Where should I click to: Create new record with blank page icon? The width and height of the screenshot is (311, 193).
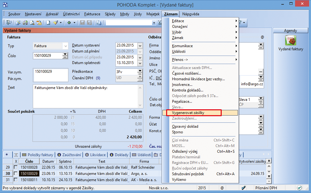48,22
